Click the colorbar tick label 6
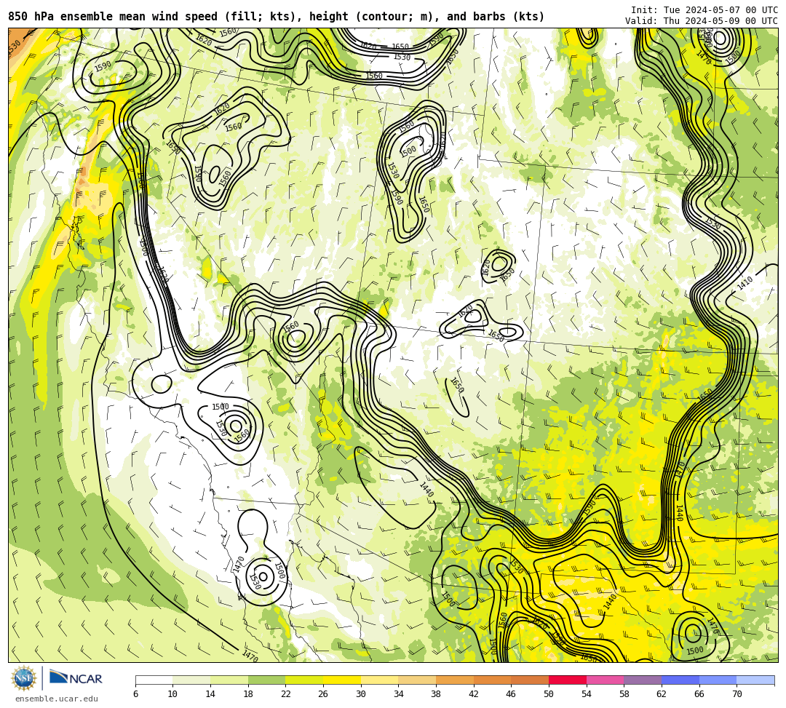The width and height of the screenshot is (786, 708). tap(135, 694)
